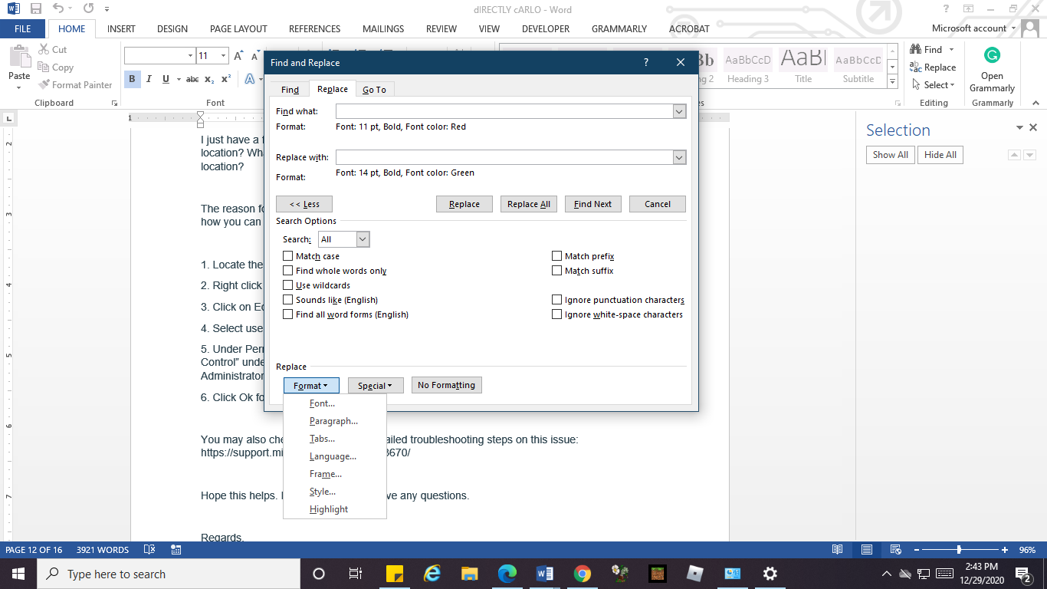Undo the last action
The height and width of the screenshot is (589, 1047).
pyautogui.click(x=59, y=9)
